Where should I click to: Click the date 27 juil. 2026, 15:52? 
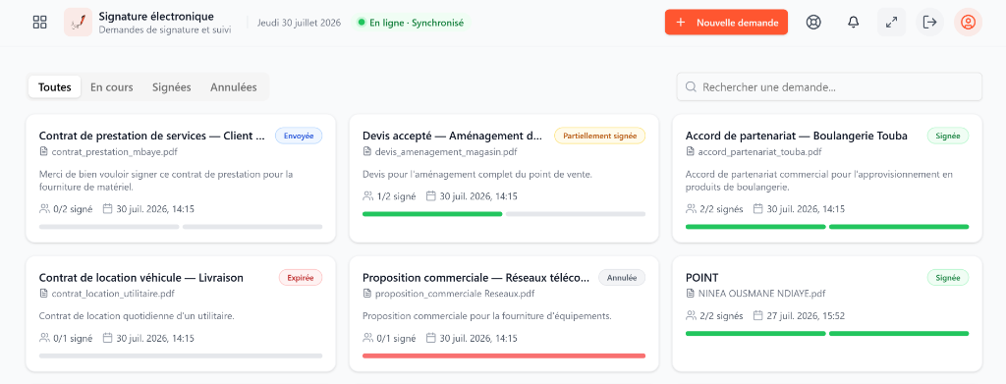coord(806,315)
